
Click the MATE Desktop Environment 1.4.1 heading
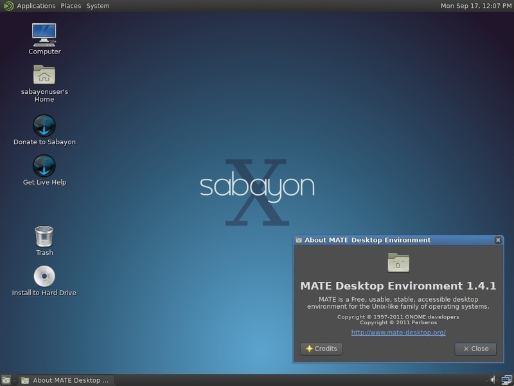[x=398, y=286]
